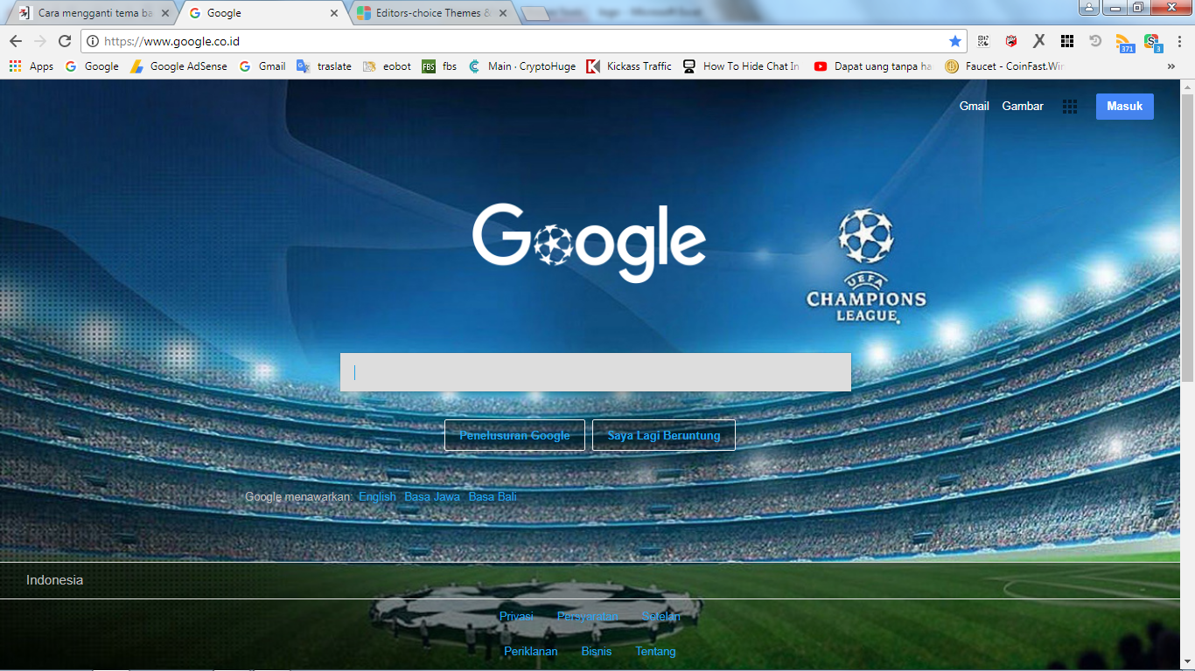Viewport: 1195px width, 671px height.
Task: Go back with the browser back arrow
Action: (16, 41)
